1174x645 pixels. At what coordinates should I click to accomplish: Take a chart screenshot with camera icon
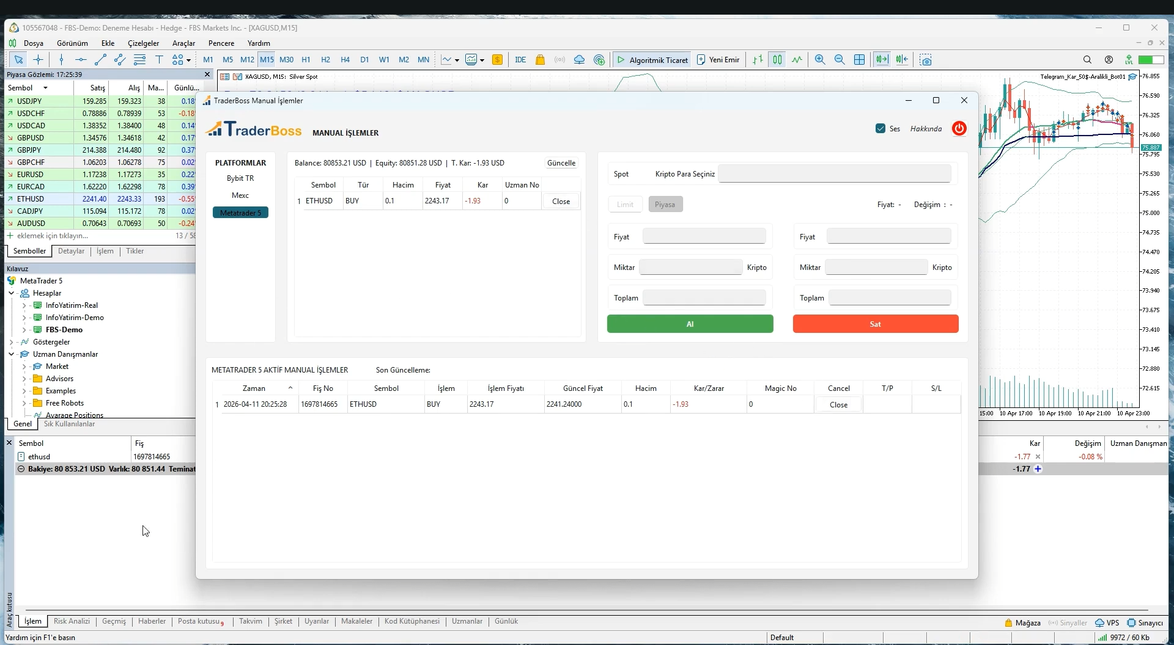click(x=926, y=59)
